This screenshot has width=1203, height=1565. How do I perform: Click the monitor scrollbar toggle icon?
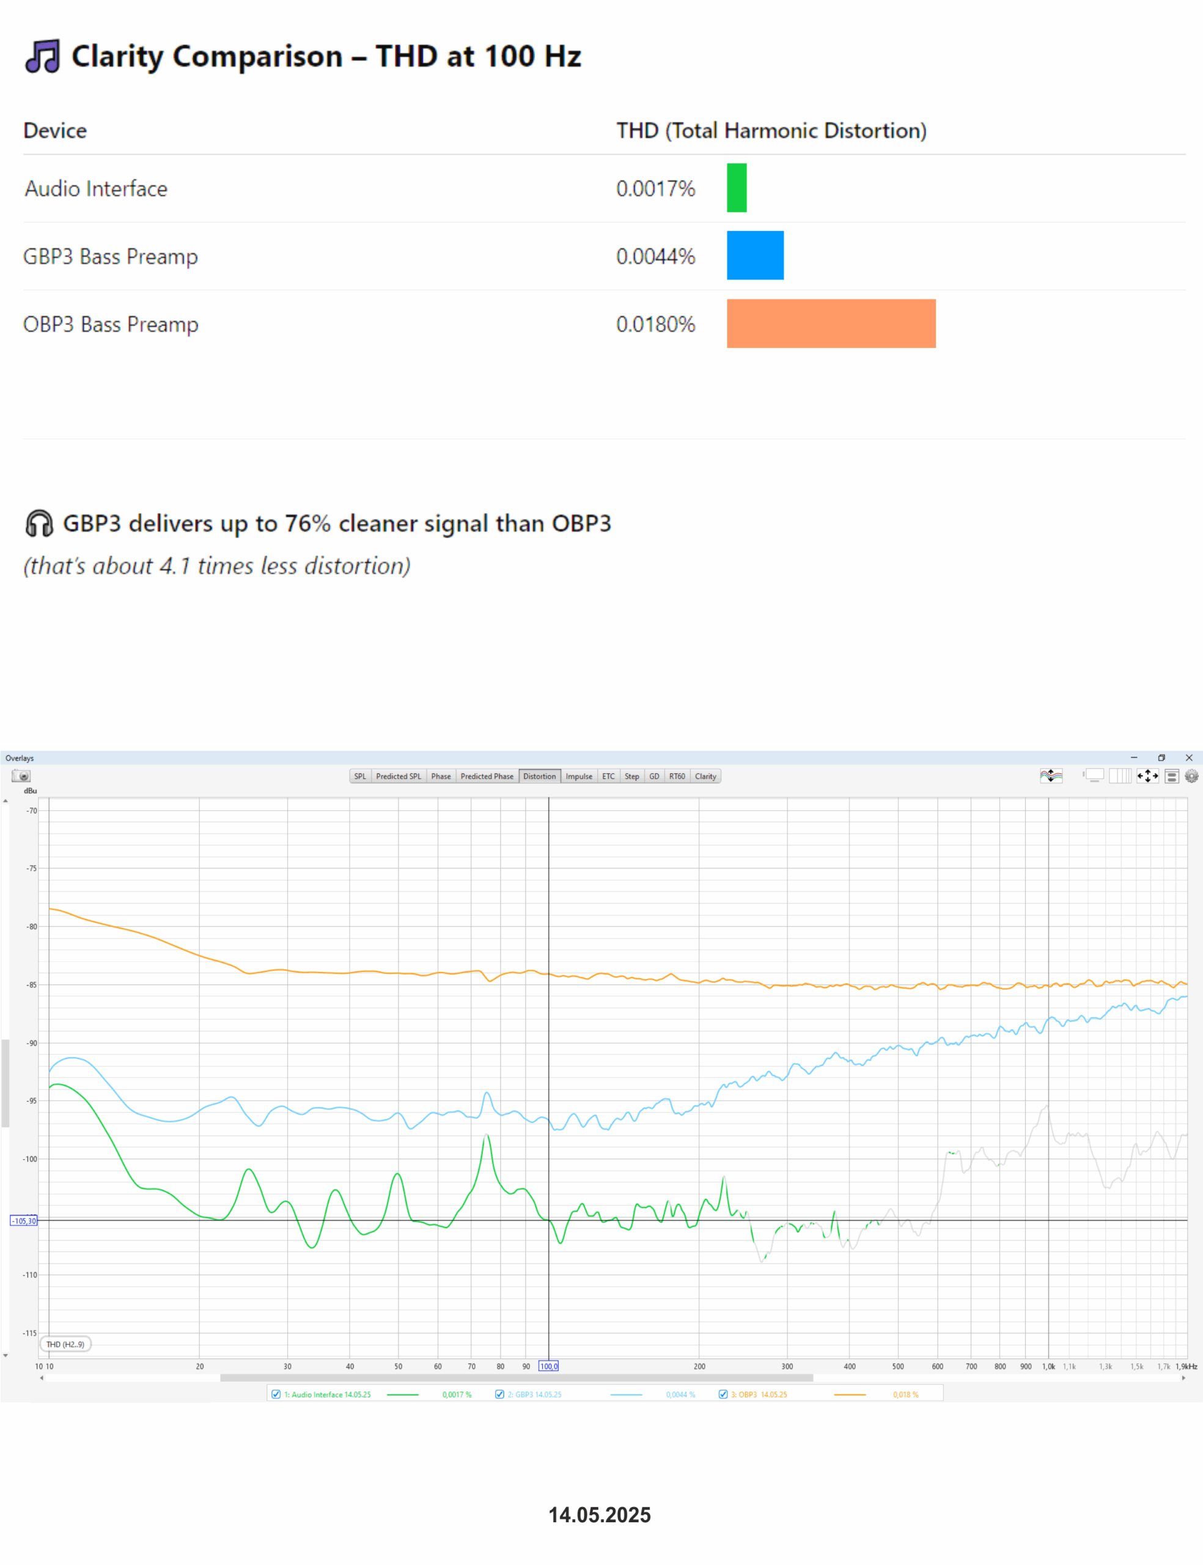click(x=1094, y=775)
